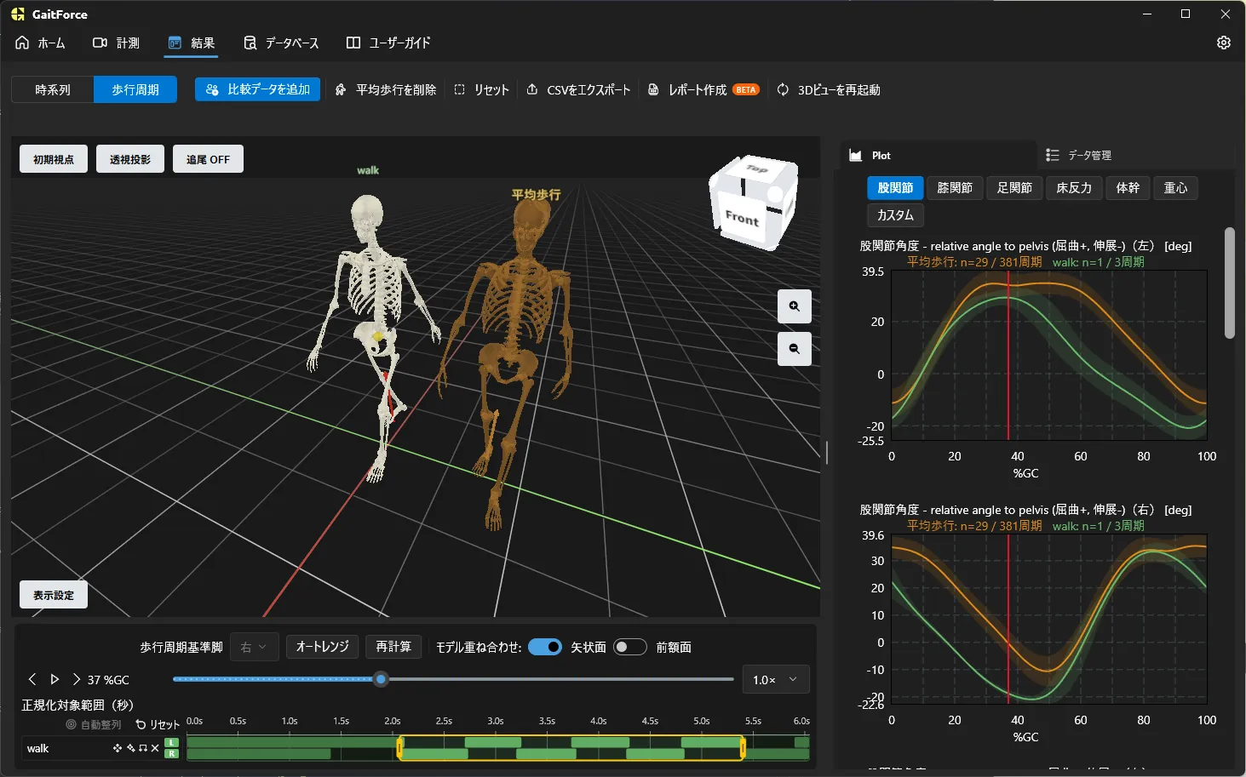Export data with CSVをエクスポート

[579, 89]
